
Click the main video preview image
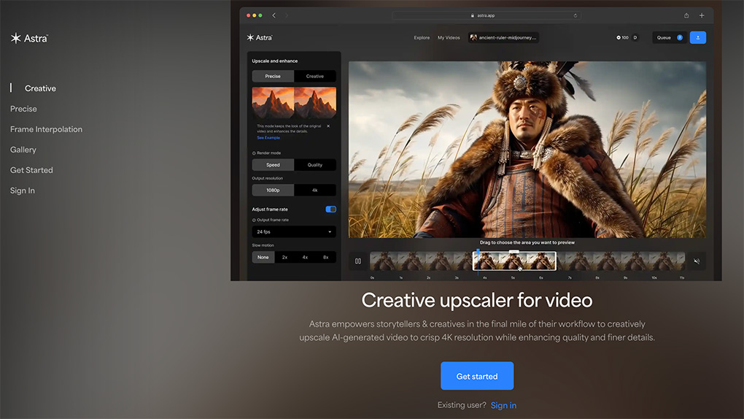pyautogui.click(x=527, y=149)
